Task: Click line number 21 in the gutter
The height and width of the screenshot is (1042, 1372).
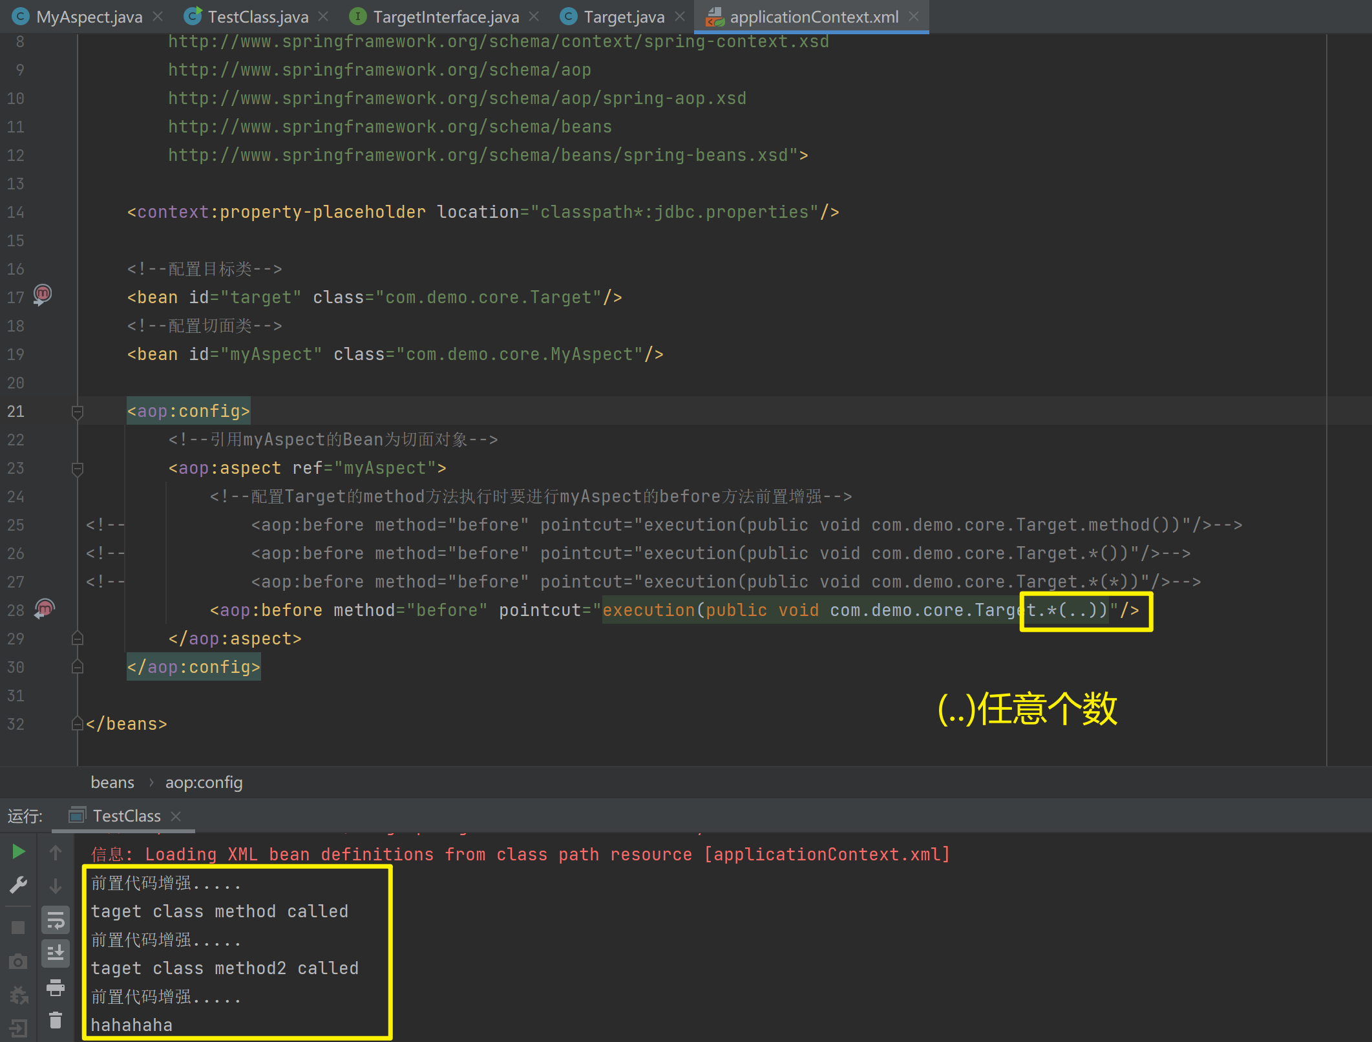Action: [x=16, y=411]
